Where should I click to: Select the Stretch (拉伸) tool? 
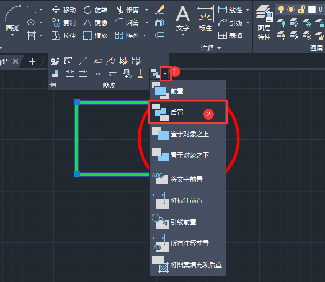tap(64, 35)
